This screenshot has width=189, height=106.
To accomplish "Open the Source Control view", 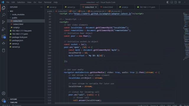I will pos(4,22).
